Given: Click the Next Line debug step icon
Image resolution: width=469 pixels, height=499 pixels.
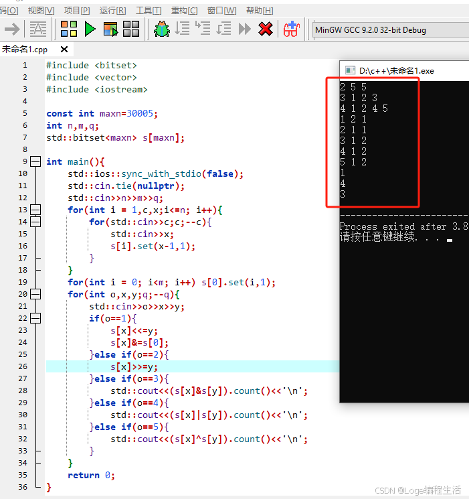Looking at the screenshot, I should 182,29.
